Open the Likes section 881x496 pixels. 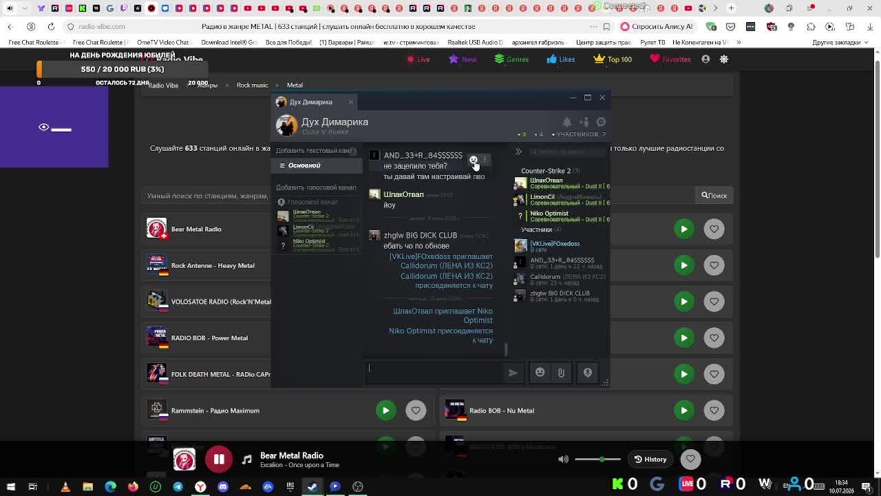pos(560,59)
